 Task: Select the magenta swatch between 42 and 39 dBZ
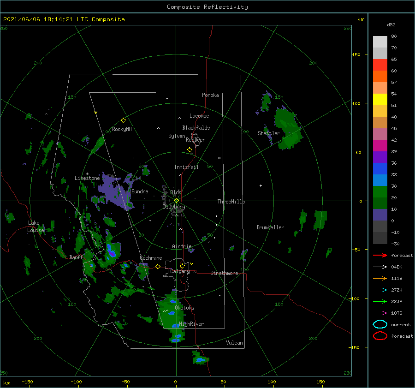point(380,146)
